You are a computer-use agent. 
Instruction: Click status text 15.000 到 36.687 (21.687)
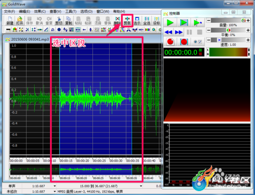[x=98, y=186]
